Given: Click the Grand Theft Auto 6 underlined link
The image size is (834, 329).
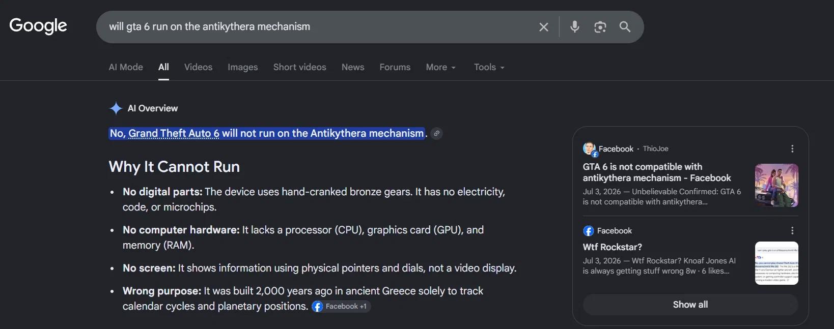Looking at the screenshot, I should point(174,133).
